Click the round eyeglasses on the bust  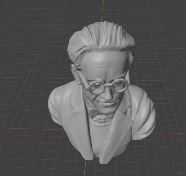point(108,85)
